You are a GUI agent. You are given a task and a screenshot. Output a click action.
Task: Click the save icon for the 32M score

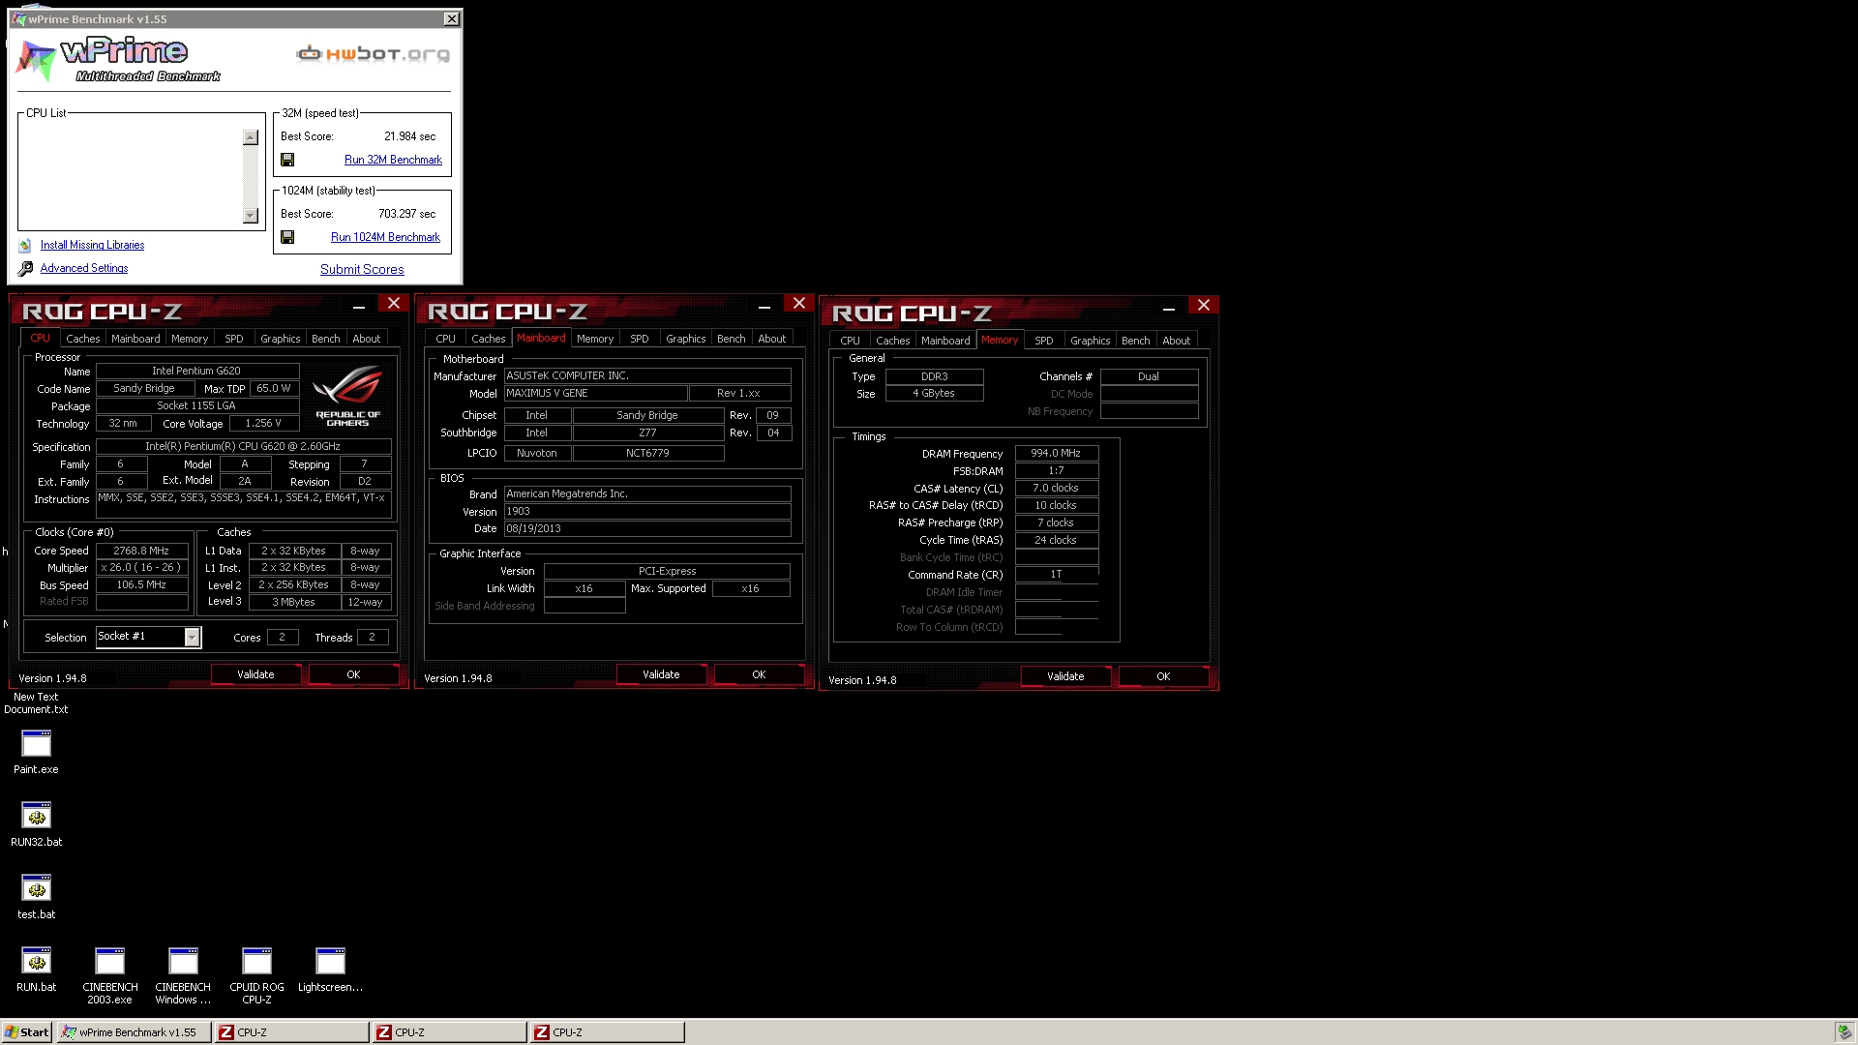[287, 160]
